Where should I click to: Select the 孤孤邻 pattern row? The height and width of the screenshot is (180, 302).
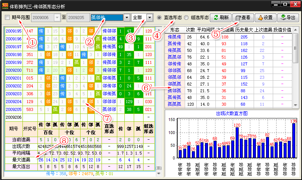229,57
